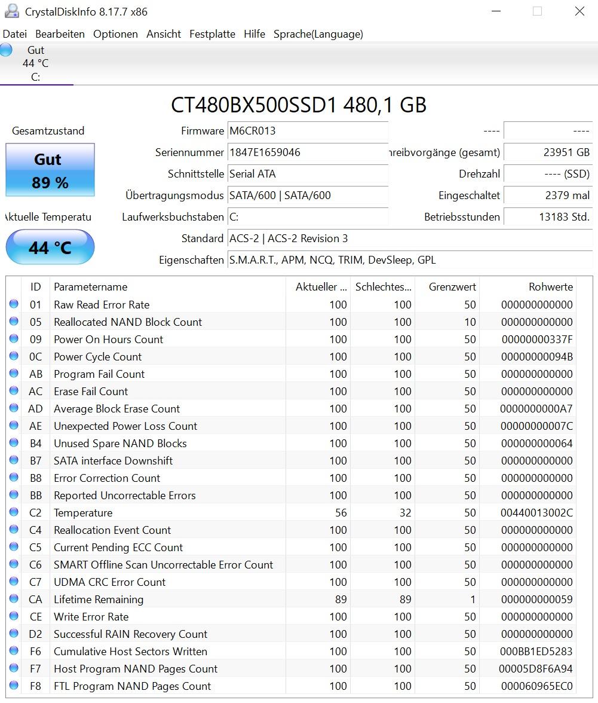The width and height of the screenshot is (598, 703).
Task: Click raw value 00000000337F
Action: pos(537,340)
